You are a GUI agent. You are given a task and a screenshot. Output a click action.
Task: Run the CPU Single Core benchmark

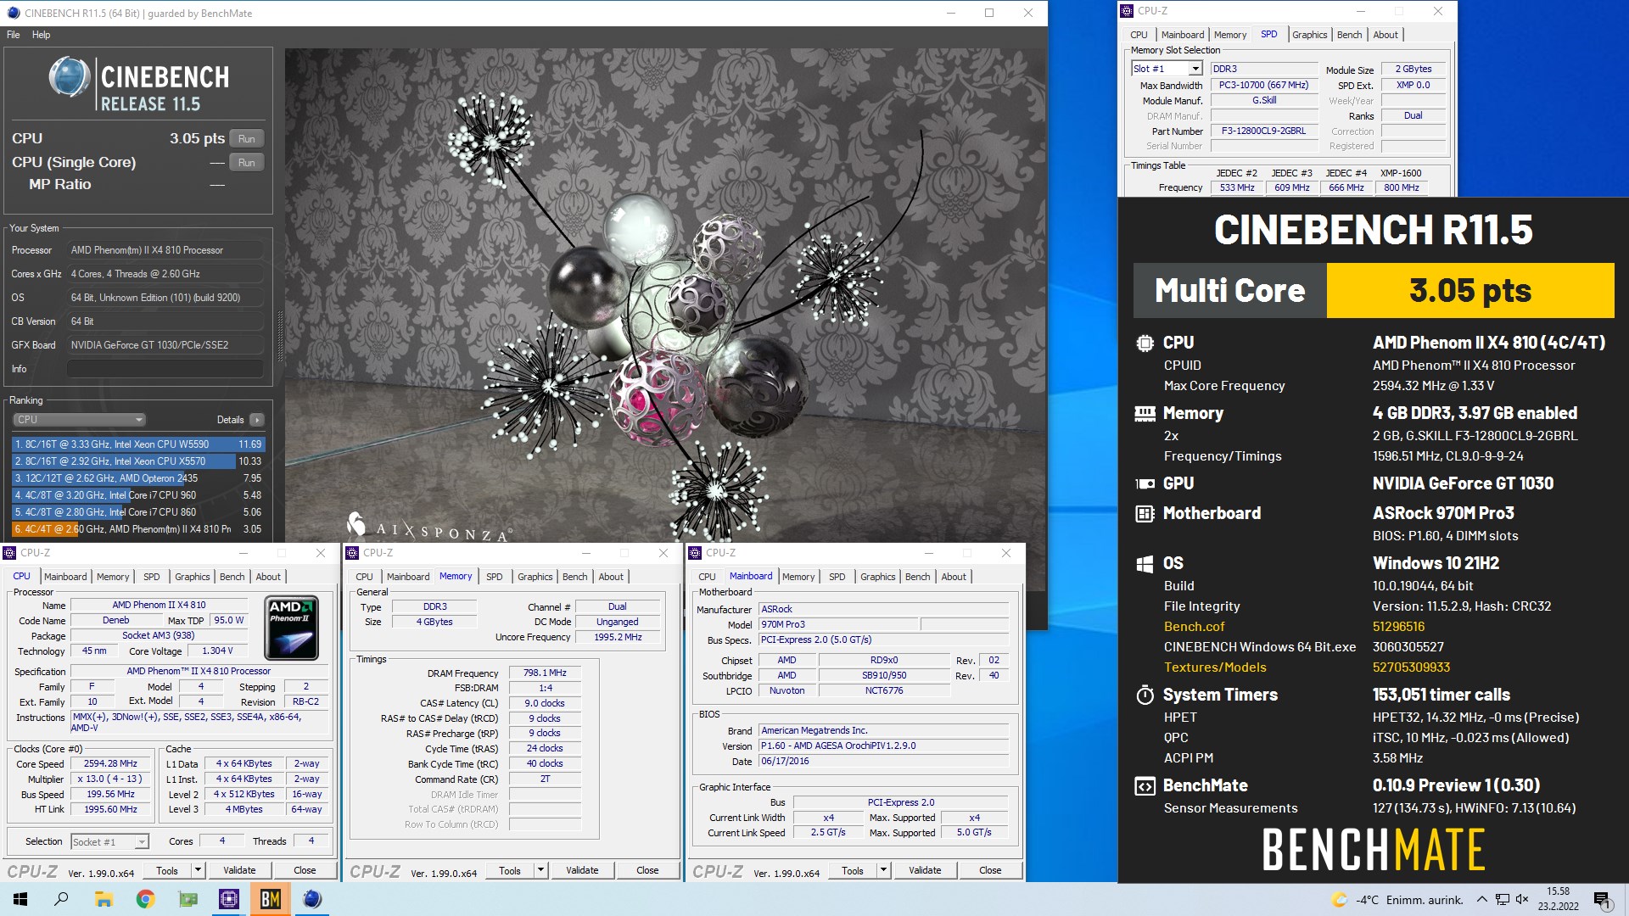point(246,162)
